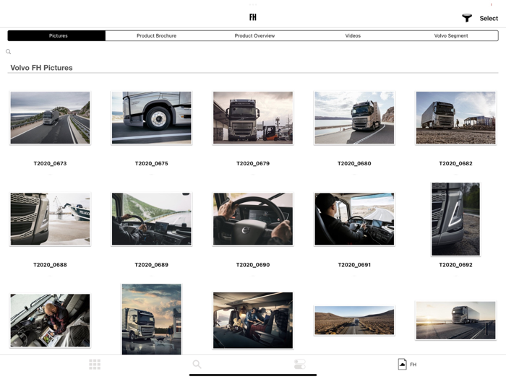Open the cab sleeping area photo

tap(253, 321)
